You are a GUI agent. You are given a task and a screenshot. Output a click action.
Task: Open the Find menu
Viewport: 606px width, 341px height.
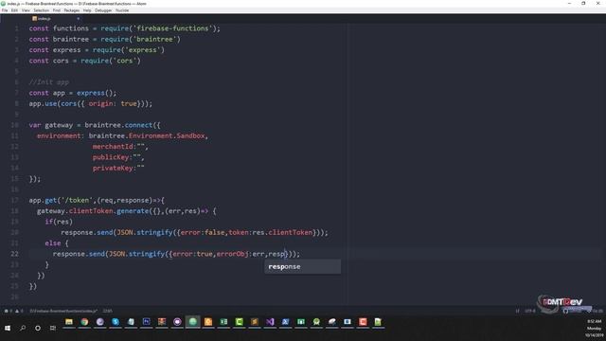57,10
